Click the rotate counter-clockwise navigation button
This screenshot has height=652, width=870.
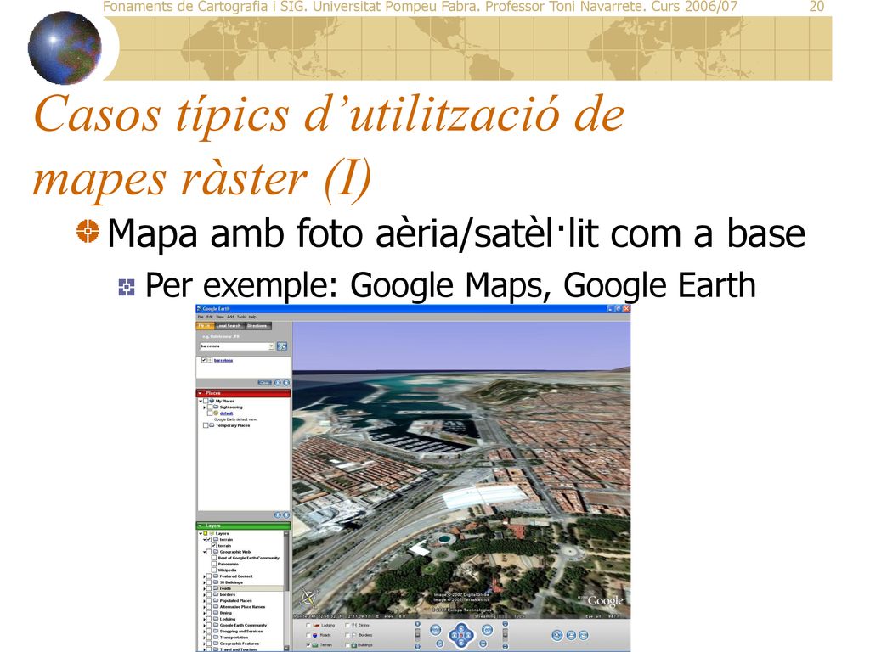[x=436, y=630]
